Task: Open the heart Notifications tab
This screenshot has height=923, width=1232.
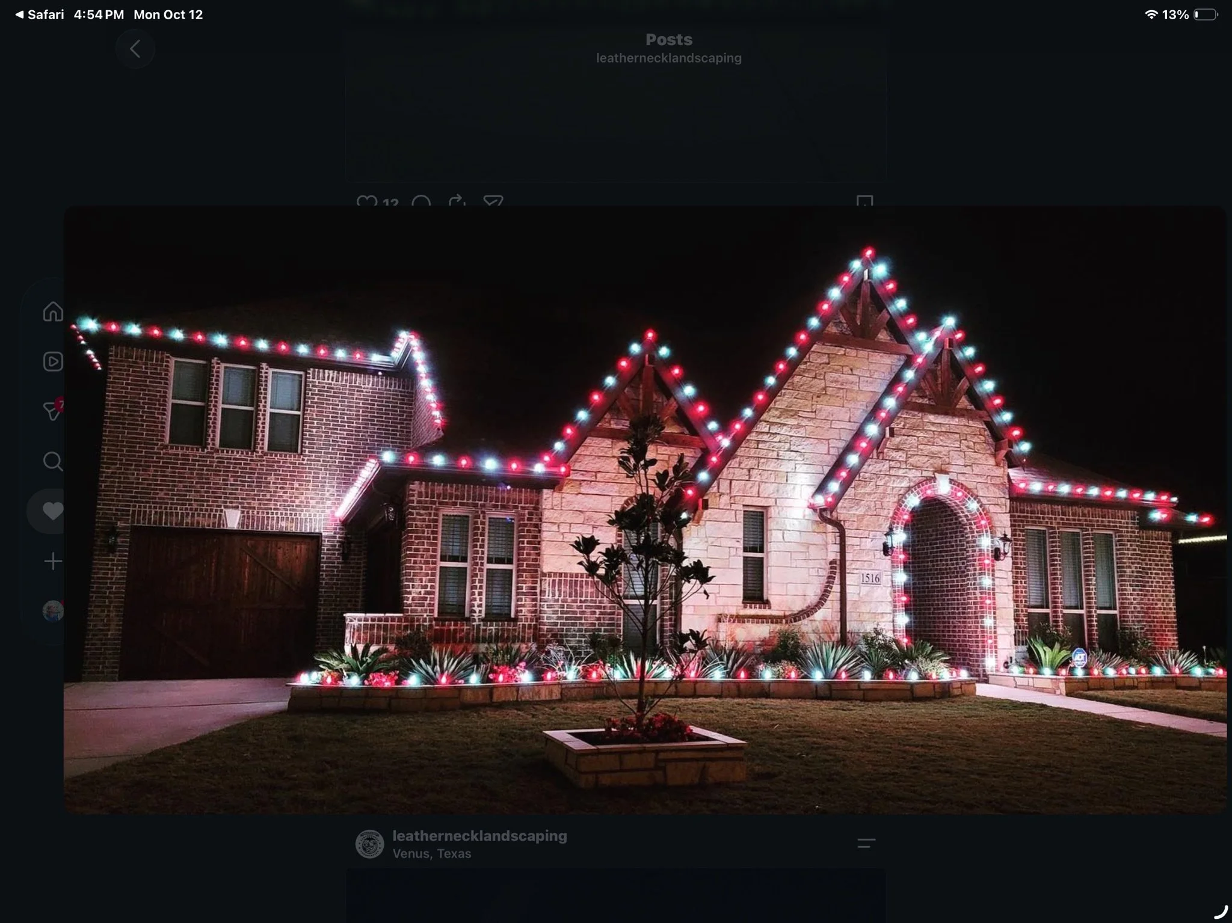Action: [53, 511]
